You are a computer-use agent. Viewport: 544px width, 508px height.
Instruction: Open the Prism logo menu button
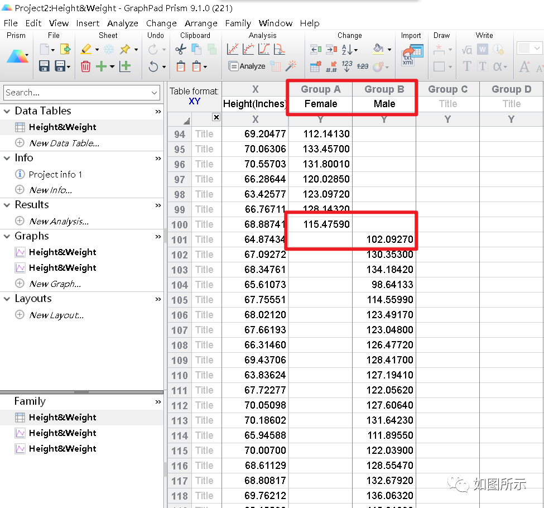tap(17, 56)
